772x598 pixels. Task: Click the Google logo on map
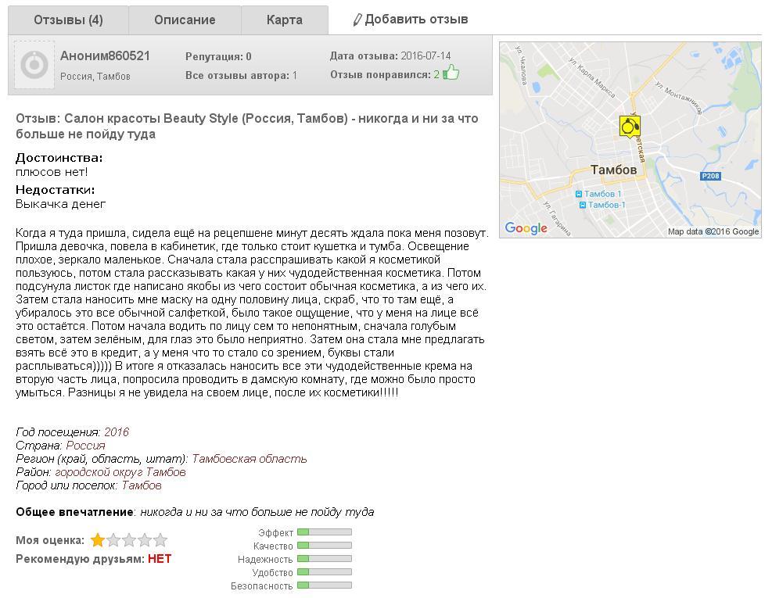pyautogui.click(x=526, y=228)
